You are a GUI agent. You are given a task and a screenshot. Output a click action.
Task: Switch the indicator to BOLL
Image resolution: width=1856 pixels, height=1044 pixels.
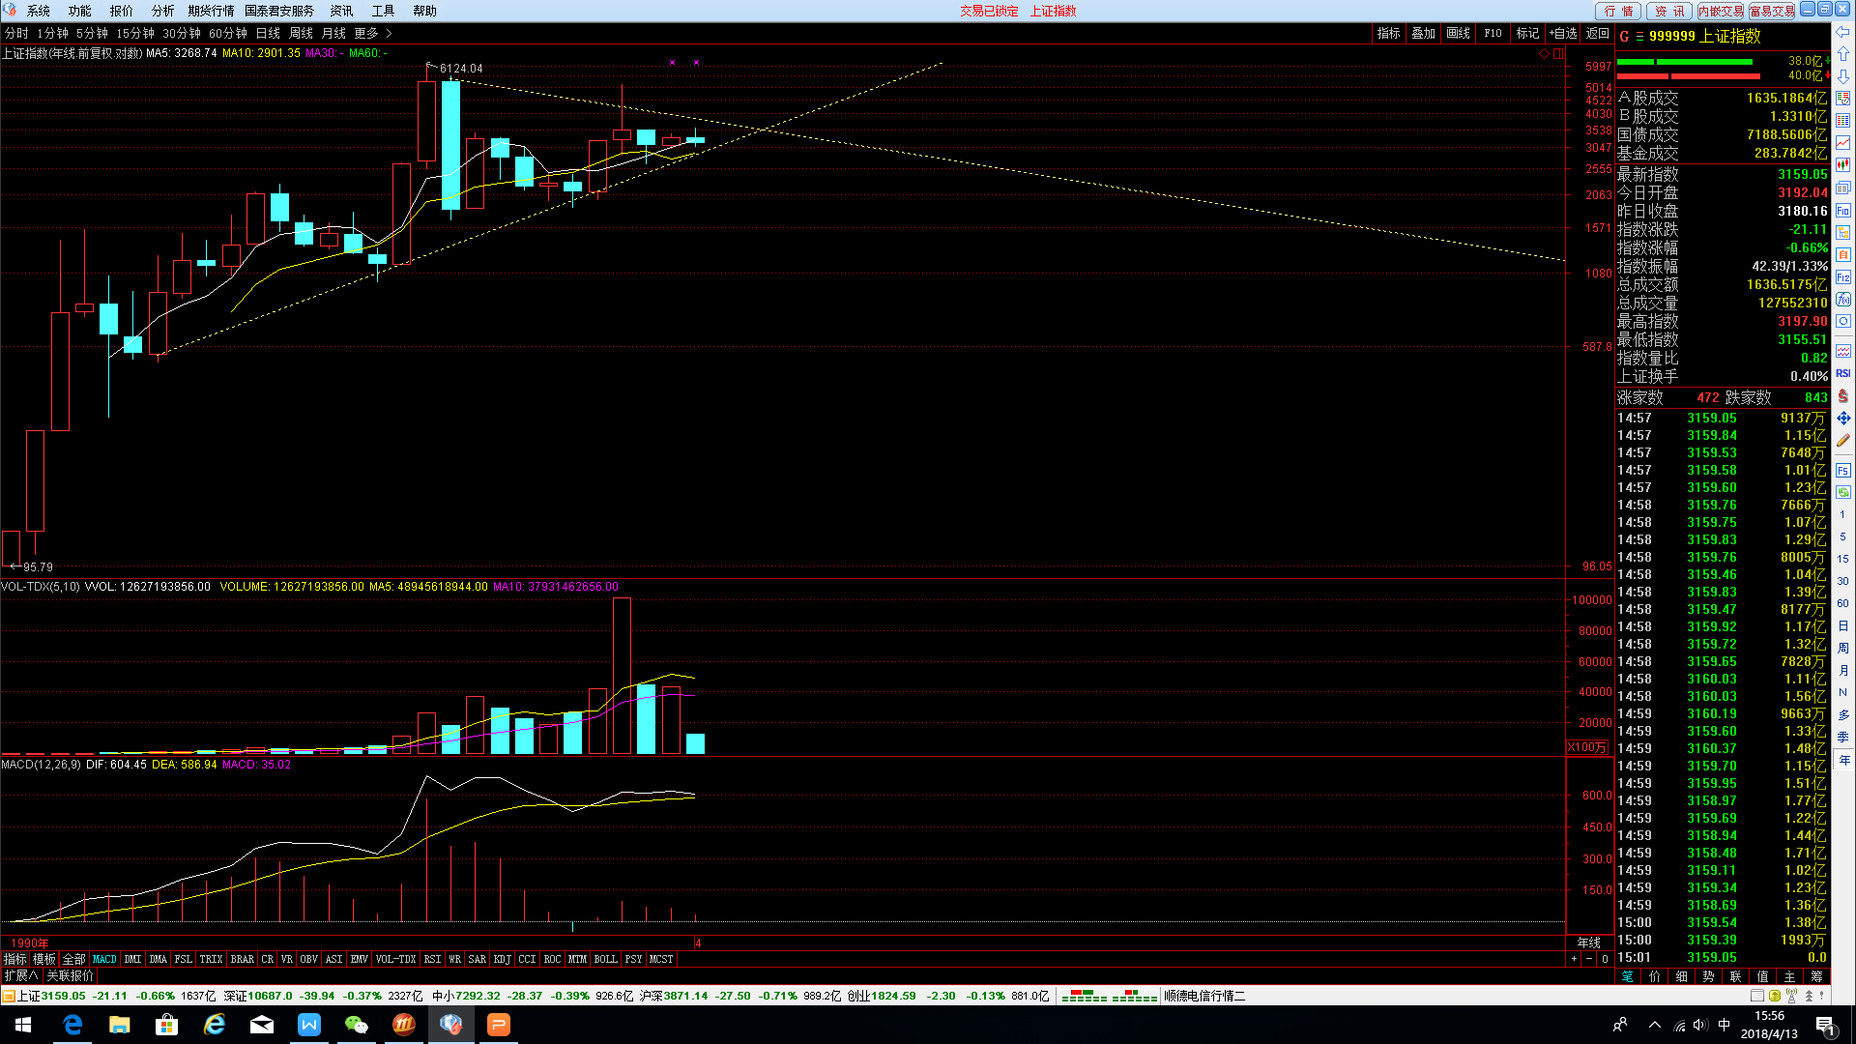(x=605, y=960)
